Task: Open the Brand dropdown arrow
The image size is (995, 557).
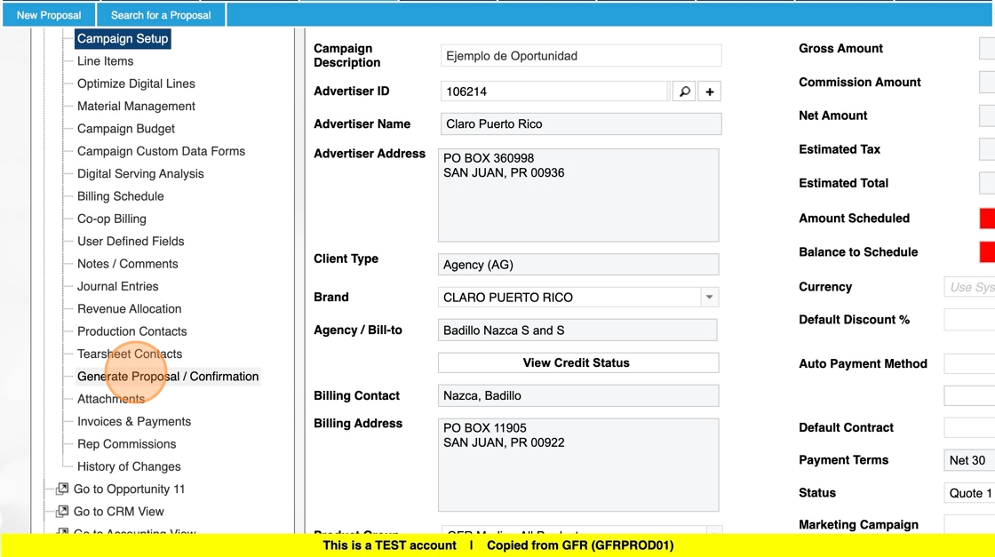Action: [x=710, y=297]
